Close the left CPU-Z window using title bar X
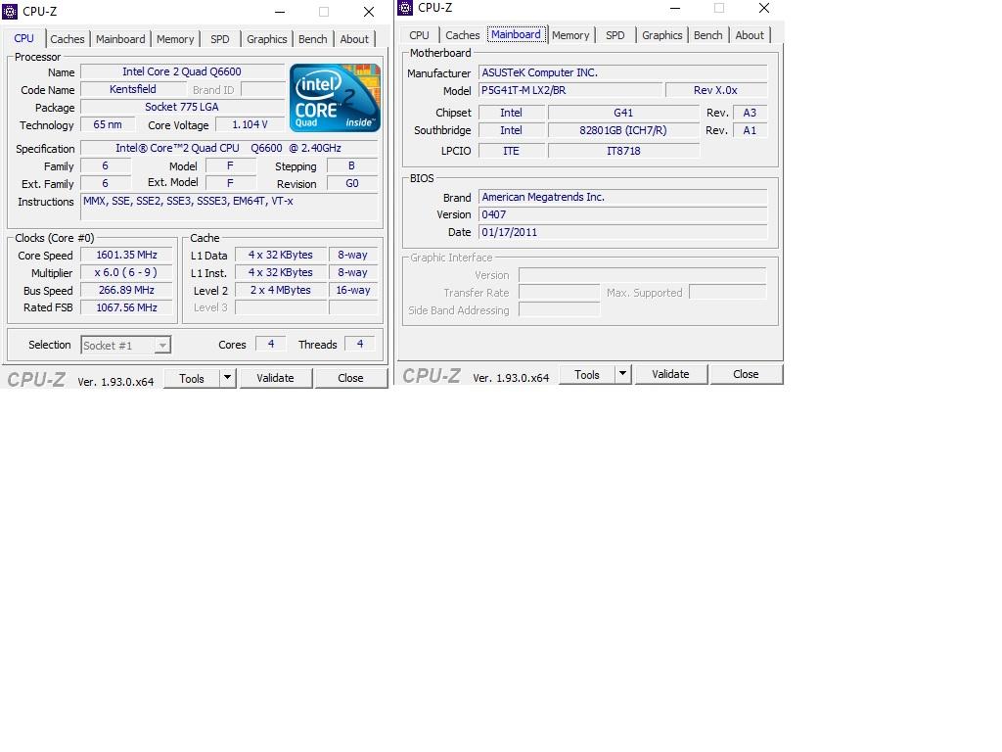 pos(369,12)
